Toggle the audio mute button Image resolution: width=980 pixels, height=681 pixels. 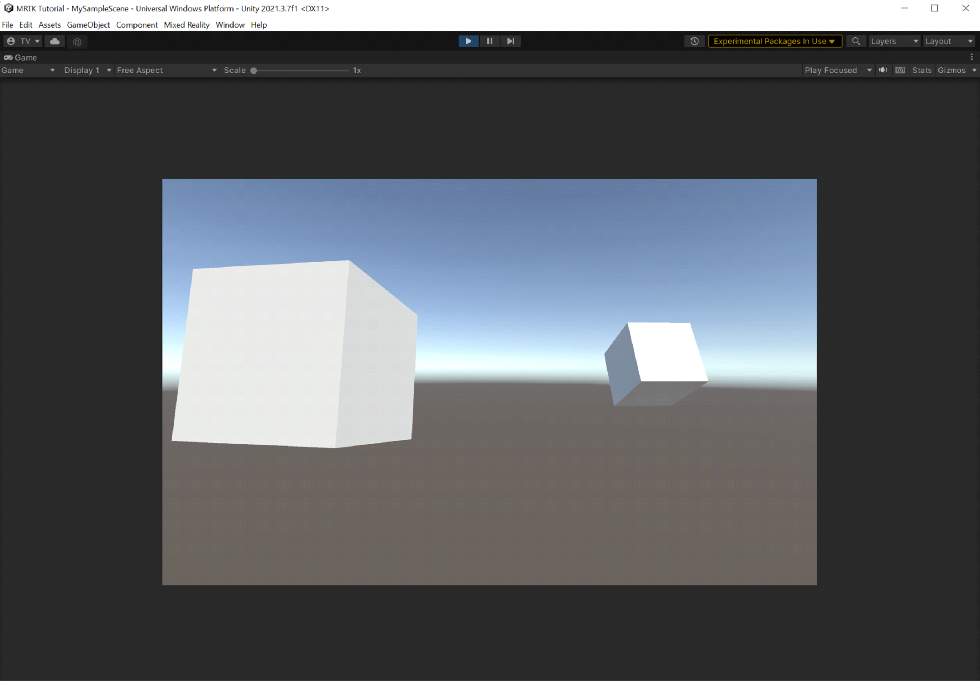pos(883,70)
